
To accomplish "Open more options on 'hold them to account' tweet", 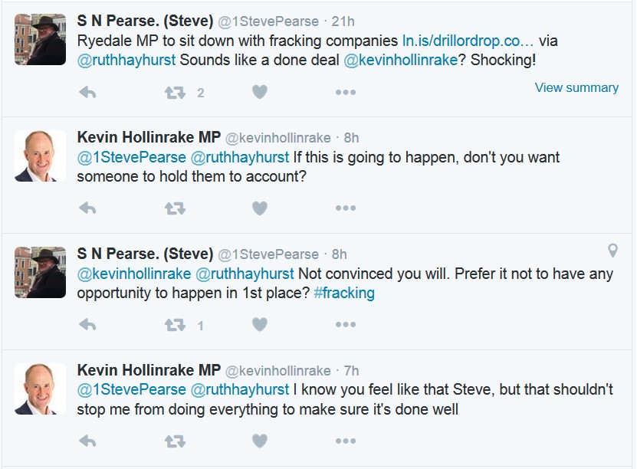I will (345, 208).
